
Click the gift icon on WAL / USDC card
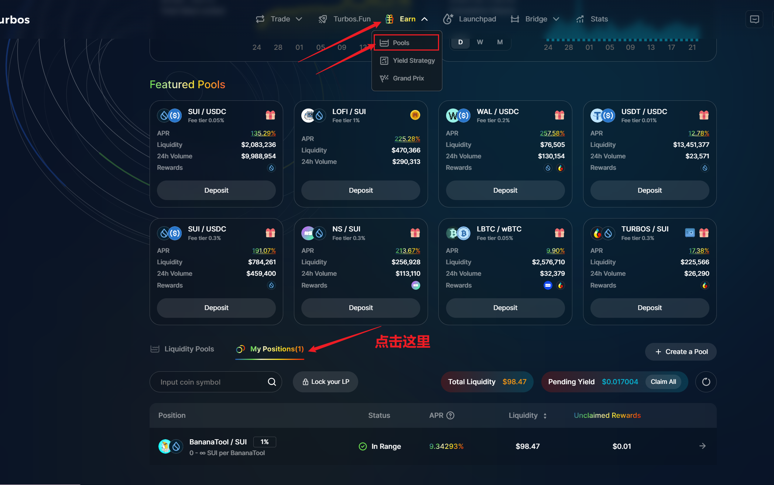(559, 115)
